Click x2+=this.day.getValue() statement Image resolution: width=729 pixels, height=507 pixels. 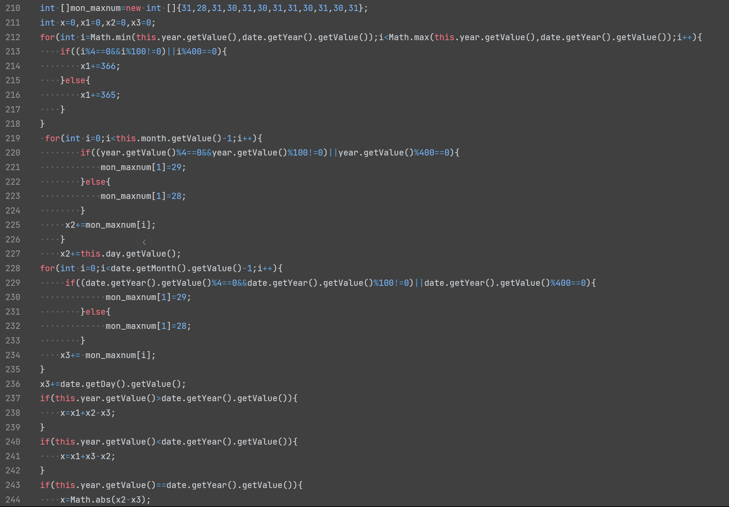tap(120, 254)
